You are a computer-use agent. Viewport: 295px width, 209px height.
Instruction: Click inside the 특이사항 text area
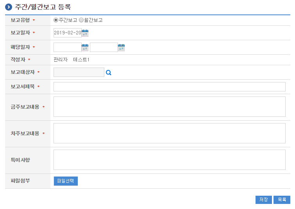(169, 160)
